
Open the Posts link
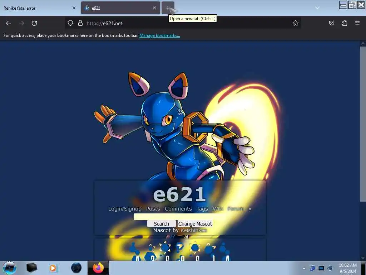[x=153, y=209]
